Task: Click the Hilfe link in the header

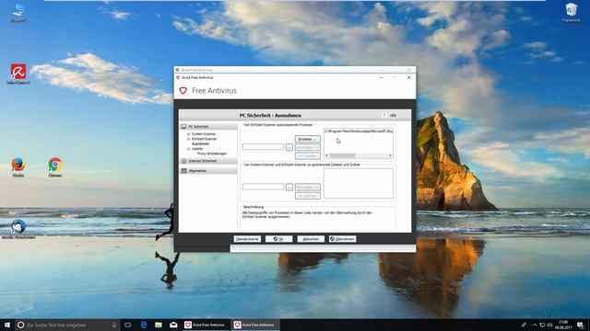Action: point(394,115)
